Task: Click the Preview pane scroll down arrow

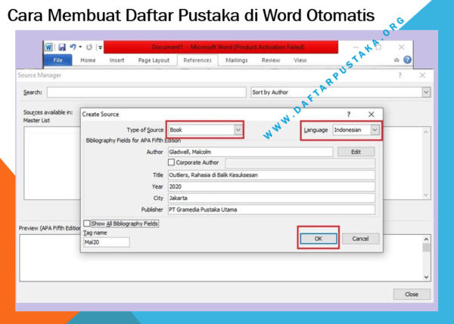Action: click(x=426, y=277)
